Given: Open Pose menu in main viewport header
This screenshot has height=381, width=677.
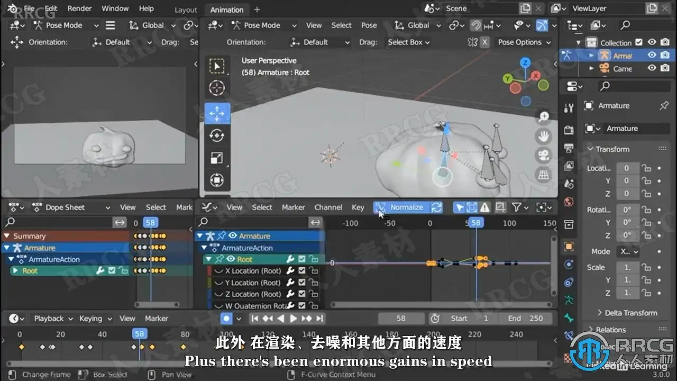Looking at the screenshot, I should pyautogui.click(x=369, y=25).
